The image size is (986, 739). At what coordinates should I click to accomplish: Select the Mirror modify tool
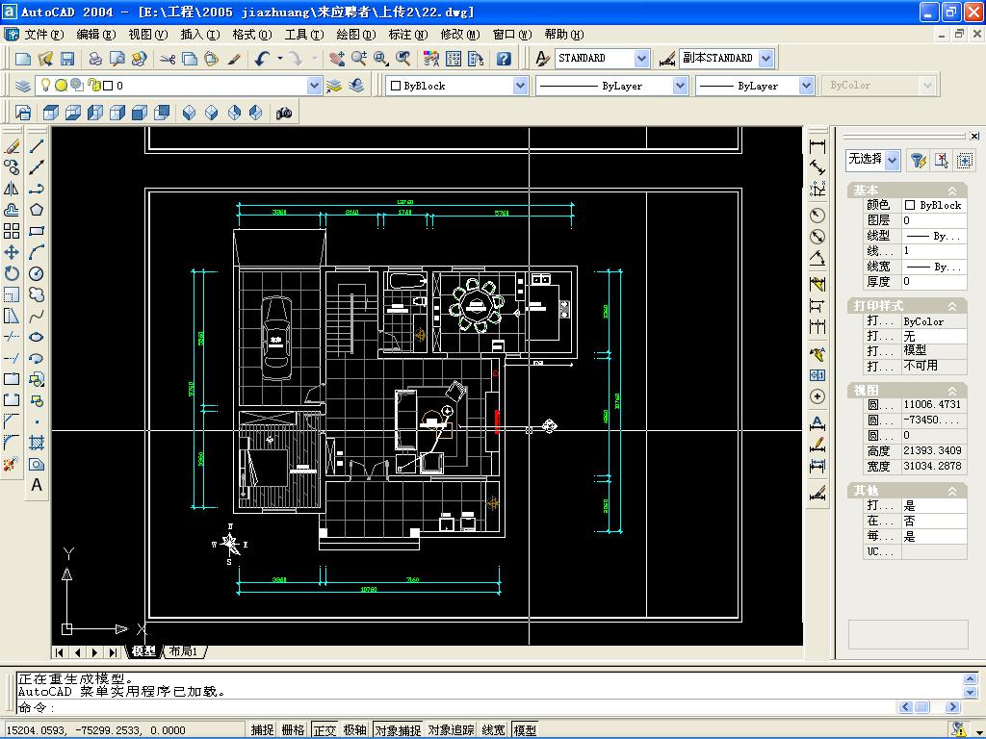coord(12,189)
